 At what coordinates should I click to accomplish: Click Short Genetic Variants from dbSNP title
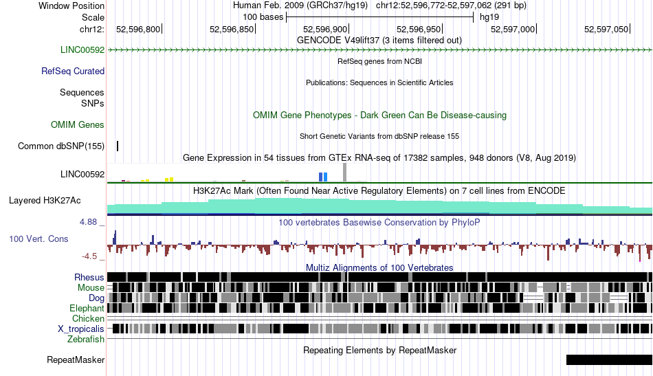[379, 136]
